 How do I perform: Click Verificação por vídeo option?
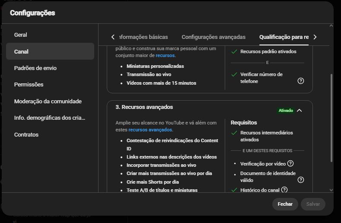coord(263,164)
